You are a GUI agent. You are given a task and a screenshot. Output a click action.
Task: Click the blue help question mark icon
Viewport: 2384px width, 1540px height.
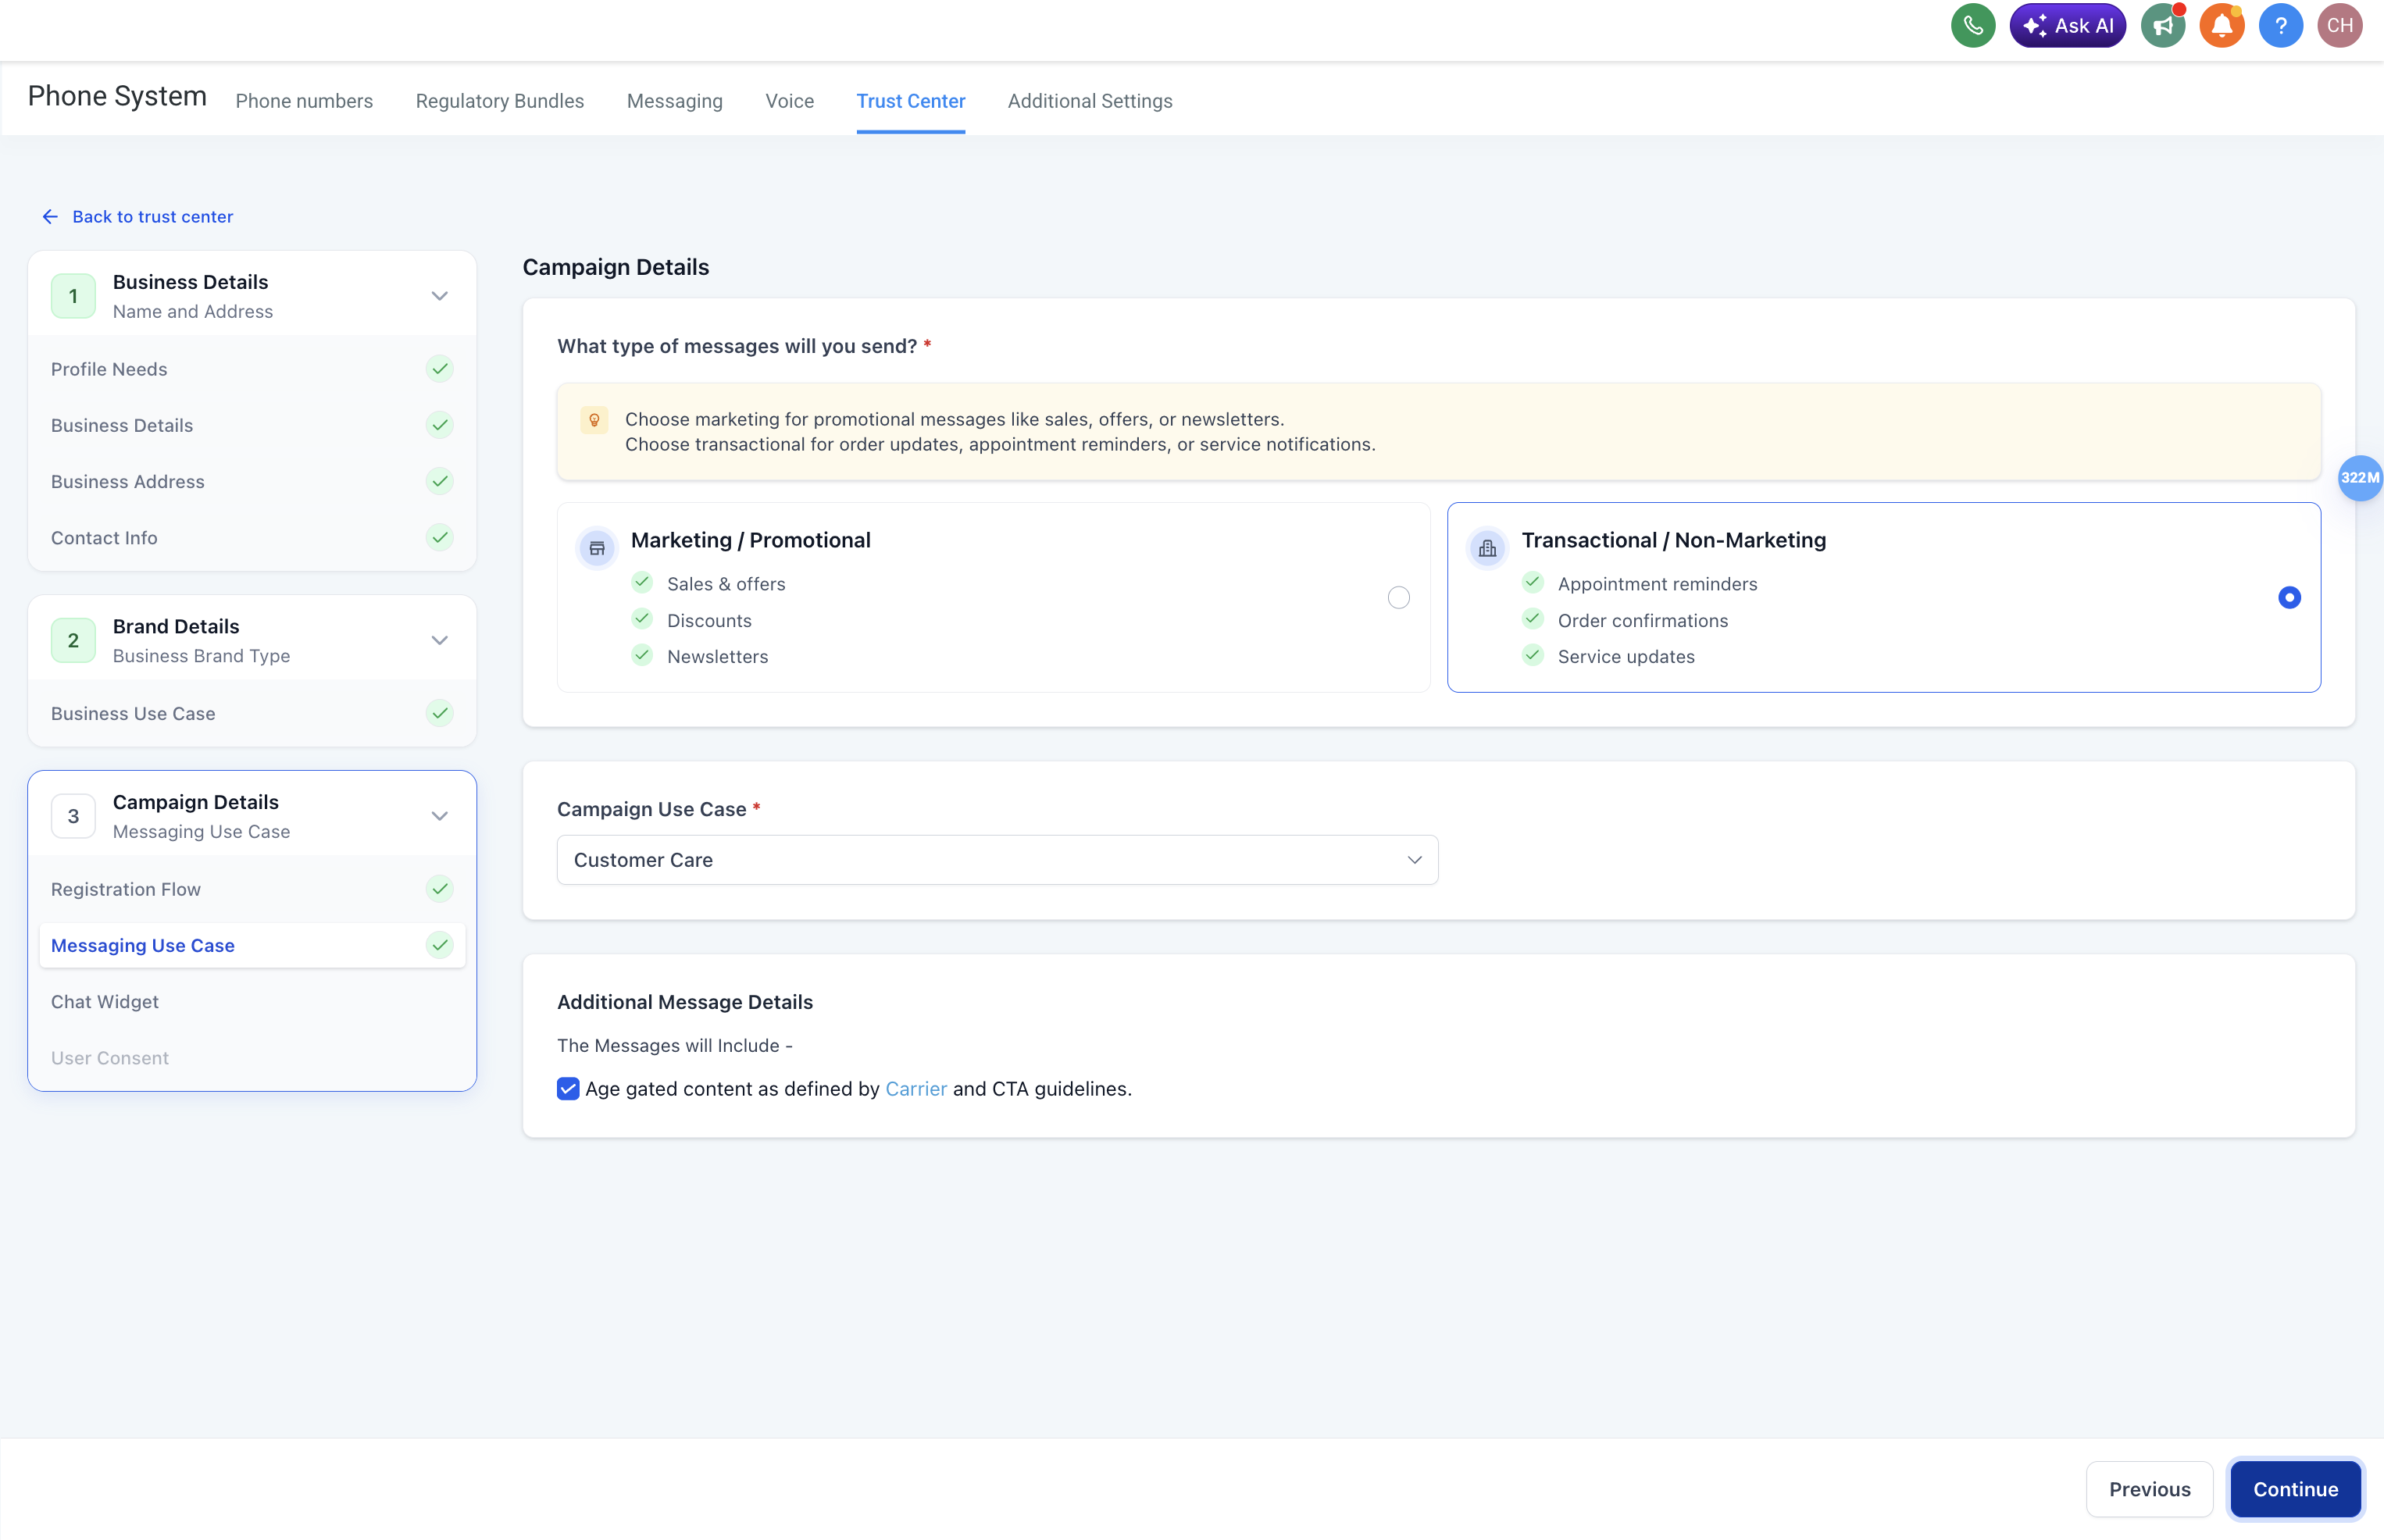pos(2280,26)
